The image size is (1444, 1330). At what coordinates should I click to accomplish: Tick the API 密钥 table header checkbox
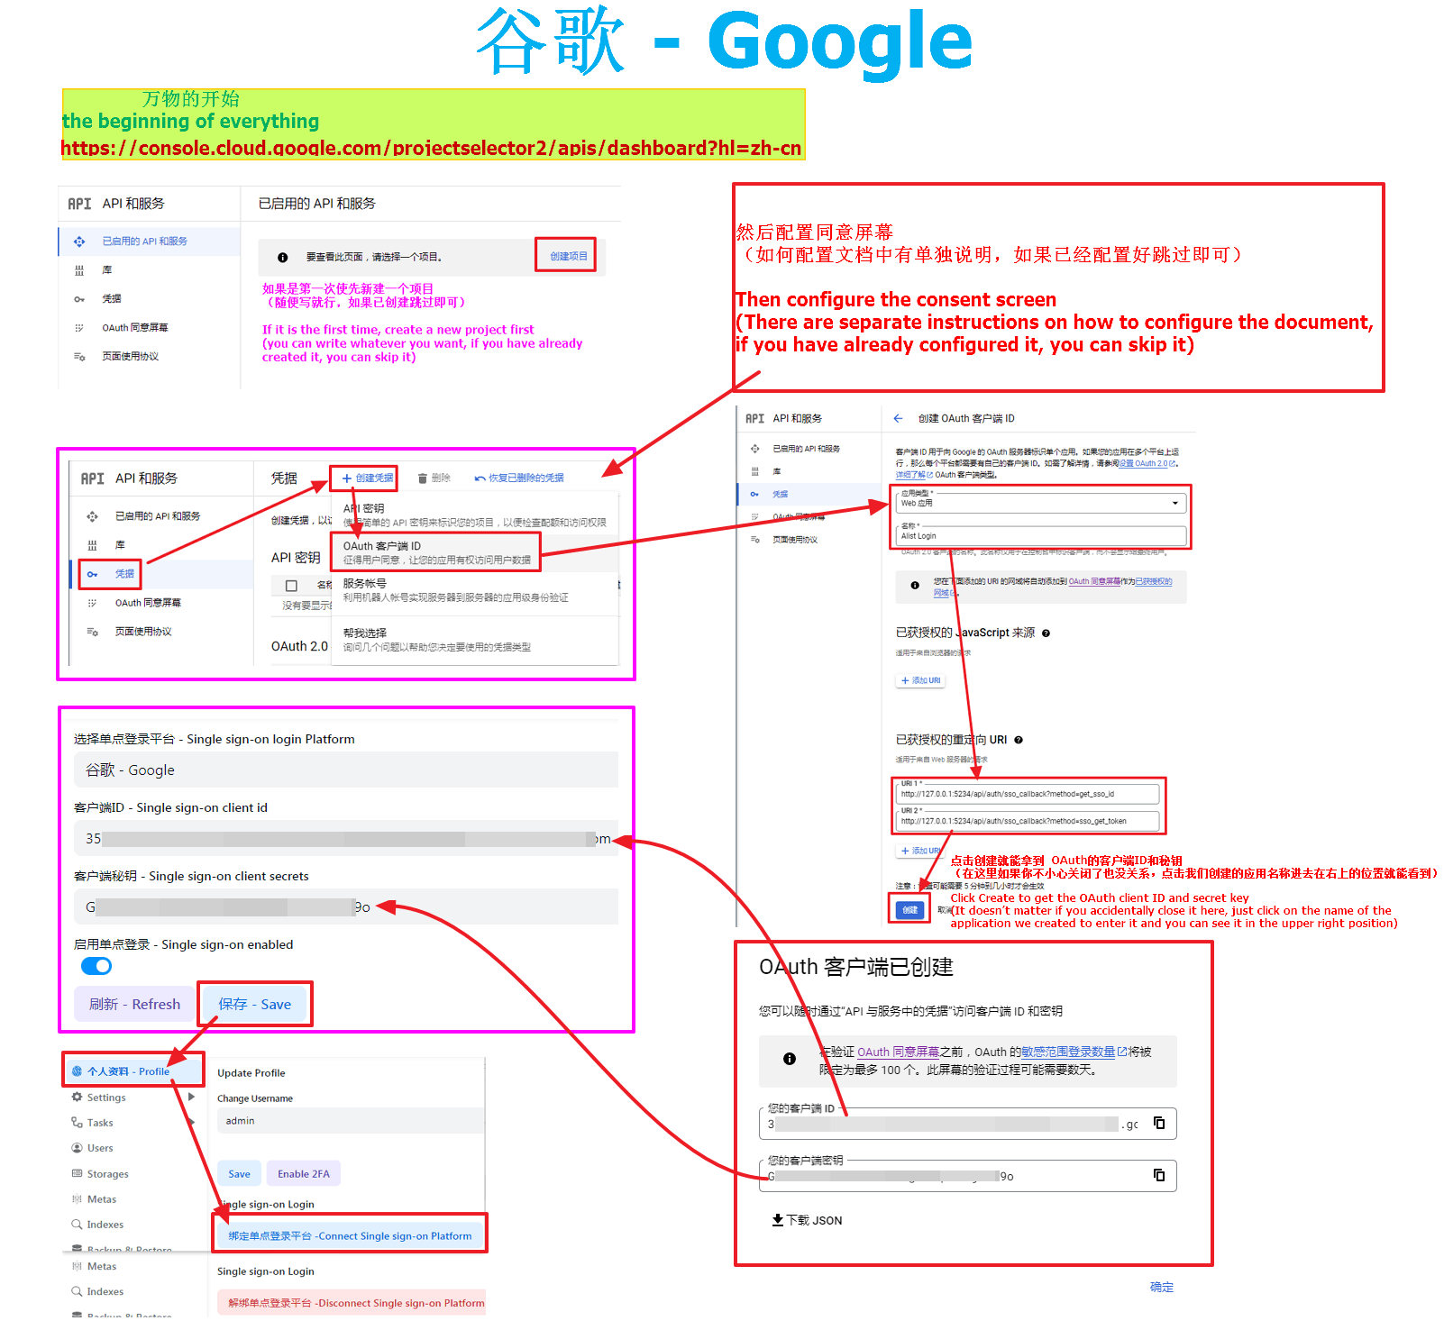[291, 586]
